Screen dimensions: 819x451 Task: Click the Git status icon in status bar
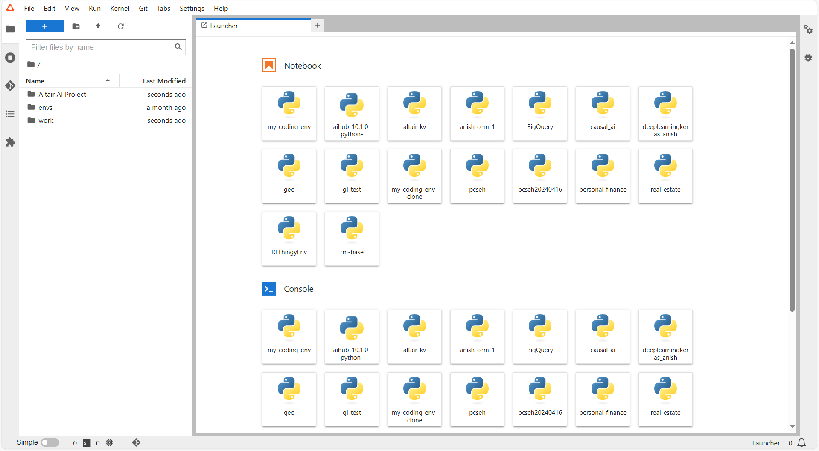tap(136, 443)
